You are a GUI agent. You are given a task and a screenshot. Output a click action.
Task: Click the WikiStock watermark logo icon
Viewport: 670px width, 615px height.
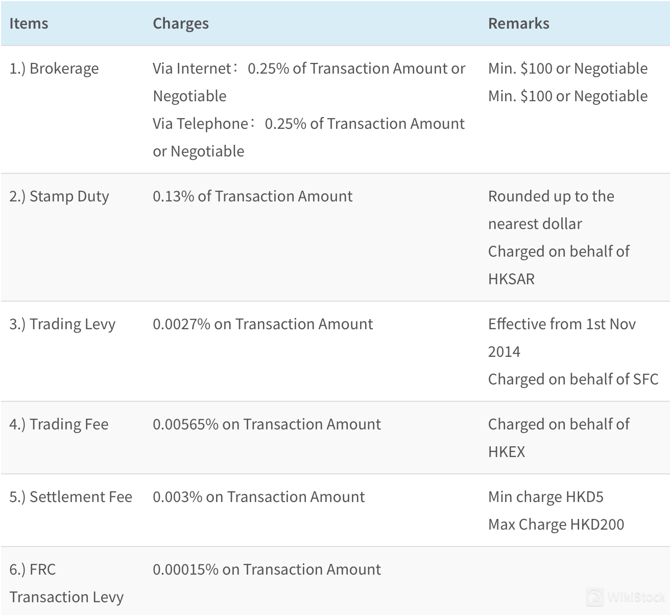[594, 597]
